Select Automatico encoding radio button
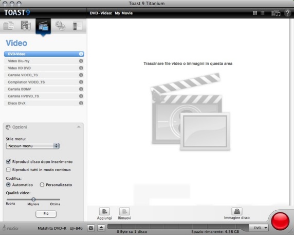The height and width of the screenshot is (235, 294). point(8,185)
